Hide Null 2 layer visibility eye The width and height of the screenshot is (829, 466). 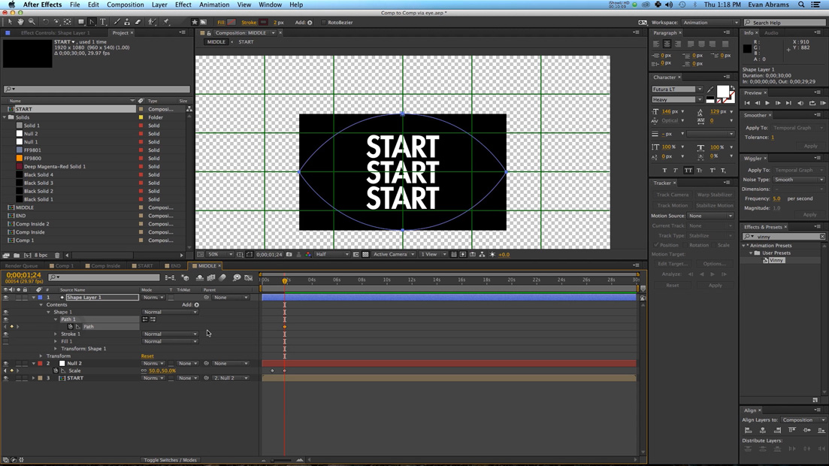point(6,363)
